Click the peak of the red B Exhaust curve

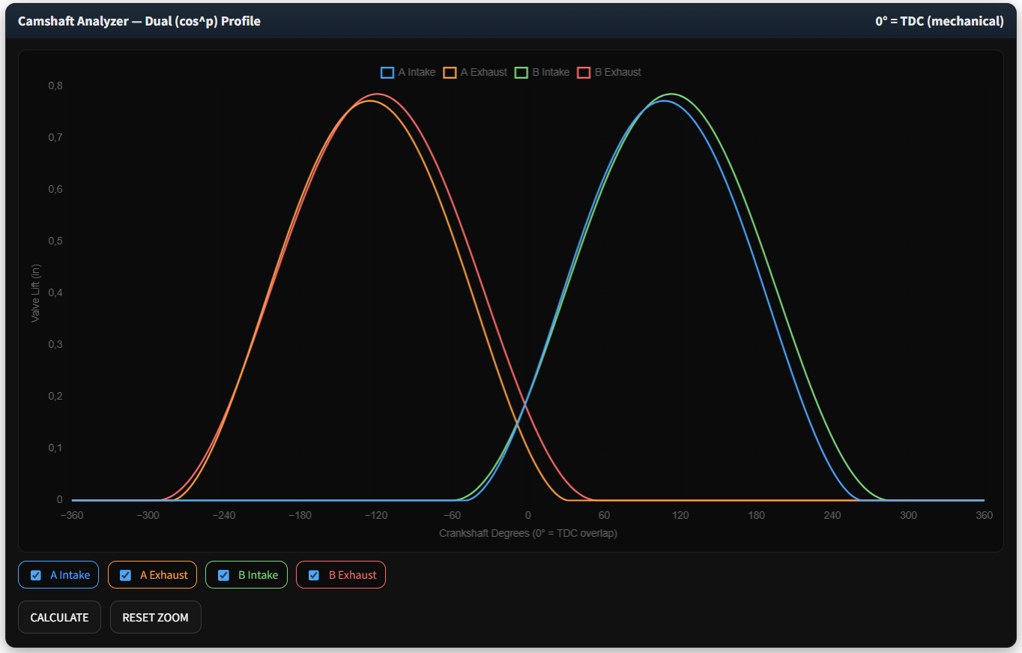coord(378,94)
